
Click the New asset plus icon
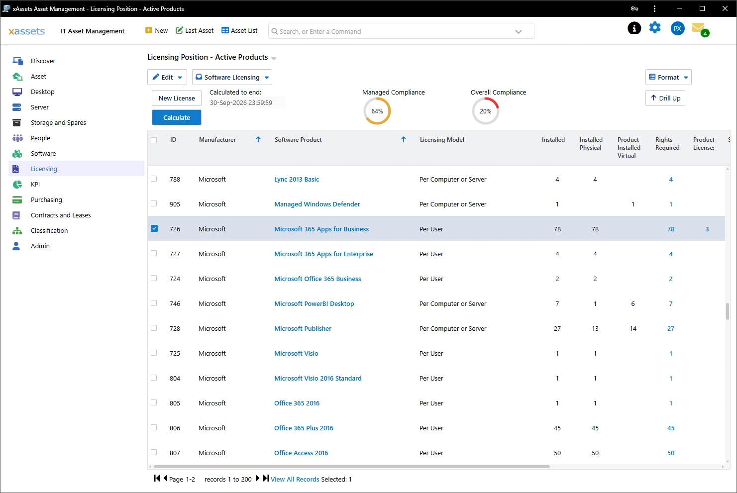click(x=148, y=30)
